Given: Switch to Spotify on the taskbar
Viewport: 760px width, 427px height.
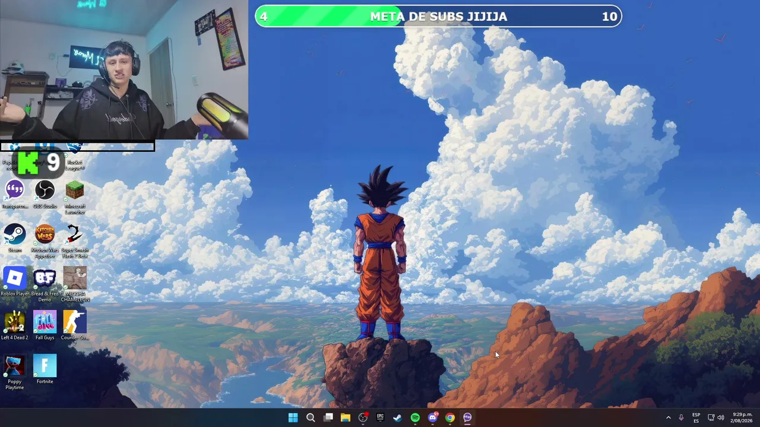Looking at the screenshot, I should (415, 418).
